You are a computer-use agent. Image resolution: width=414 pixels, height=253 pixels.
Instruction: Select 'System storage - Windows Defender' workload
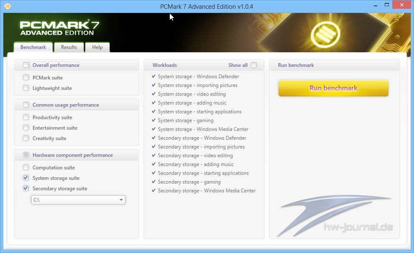(x=195, y=77)
